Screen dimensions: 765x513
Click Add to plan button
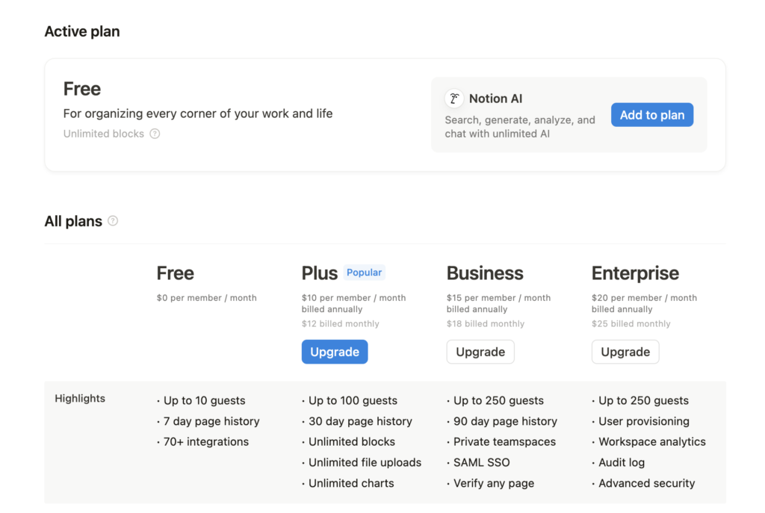click(x=651, y=115)
